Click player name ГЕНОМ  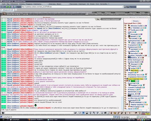[x=134, y=39]
